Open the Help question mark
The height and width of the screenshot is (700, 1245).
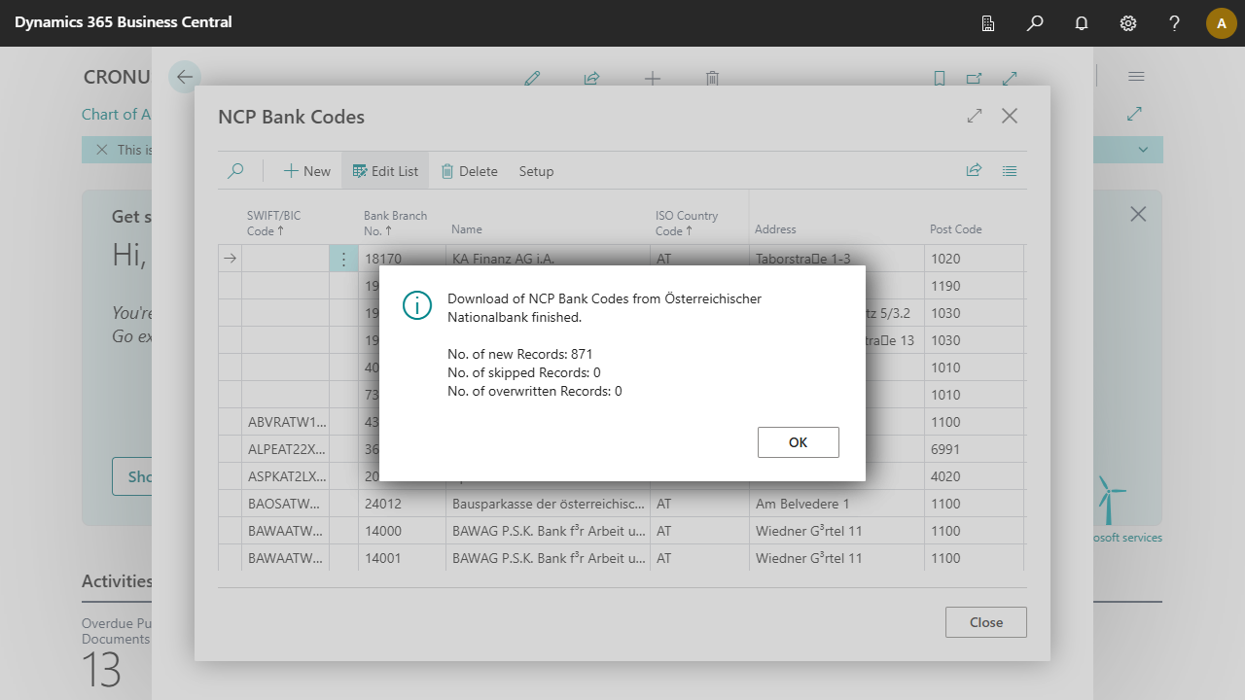(x=1175, y=23)
